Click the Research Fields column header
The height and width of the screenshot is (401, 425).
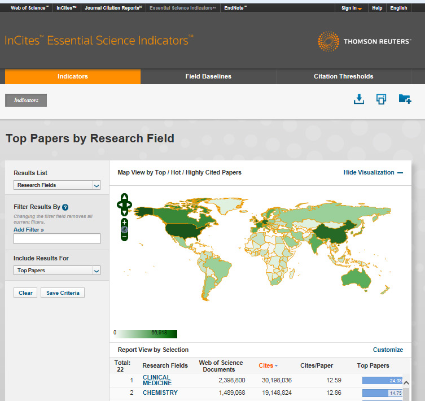point(165,365)
